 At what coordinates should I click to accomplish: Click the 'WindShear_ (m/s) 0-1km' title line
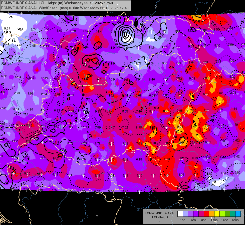(x=65, y=8)
